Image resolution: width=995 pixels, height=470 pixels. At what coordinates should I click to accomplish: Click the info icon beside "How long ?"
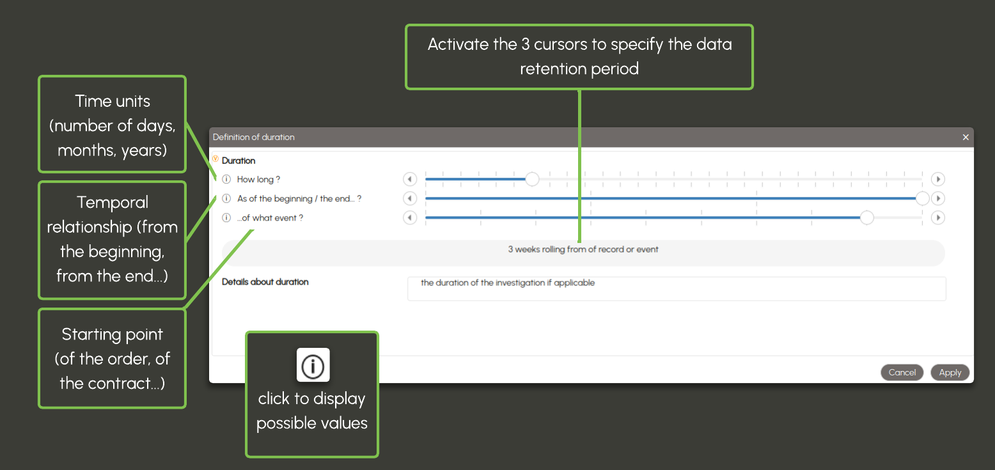coord(226,180)
